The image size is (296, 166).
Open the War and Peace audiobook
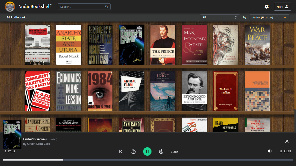pos(257,45)
